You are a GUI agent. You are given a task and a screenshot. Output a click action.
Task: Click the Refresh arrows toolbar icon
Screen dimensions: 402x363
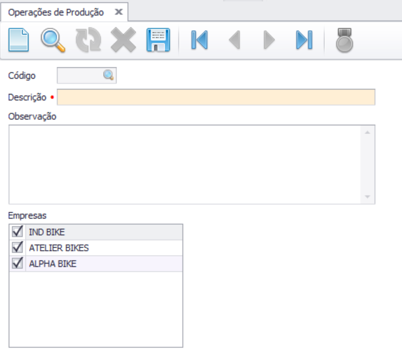click(x=88, y=41)
